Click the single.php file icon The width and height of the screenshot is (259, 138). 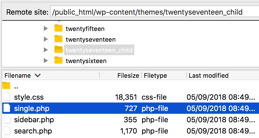click(6, 108)
